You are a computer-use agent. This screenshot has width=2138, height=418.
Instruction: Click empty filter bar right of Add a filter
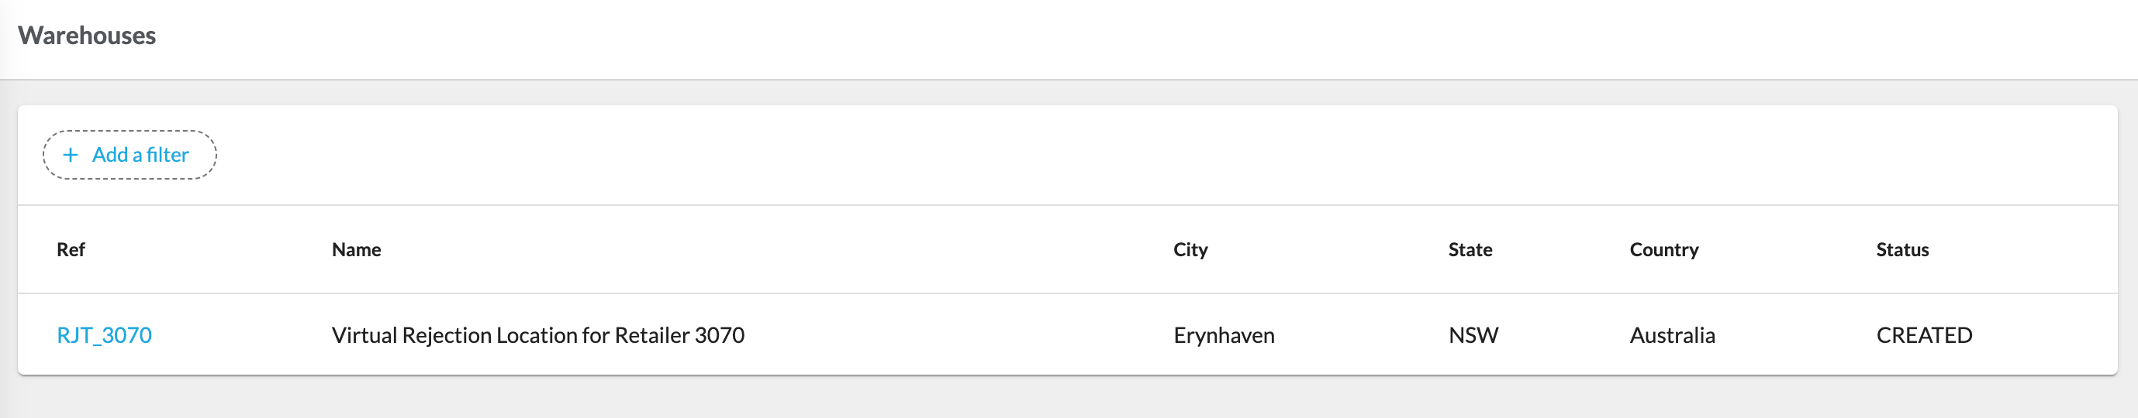click(1079, 155)
